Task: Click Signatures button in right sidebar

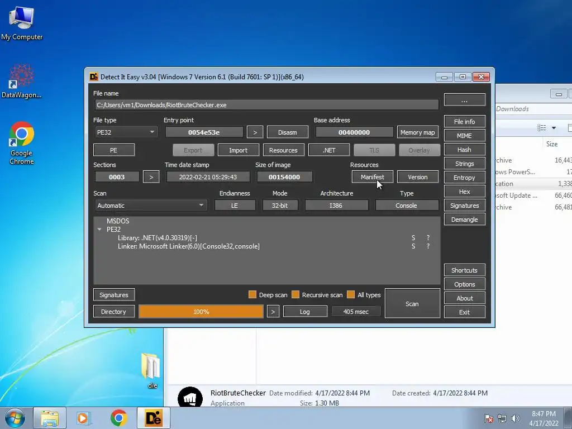Action: pos(464,206)
